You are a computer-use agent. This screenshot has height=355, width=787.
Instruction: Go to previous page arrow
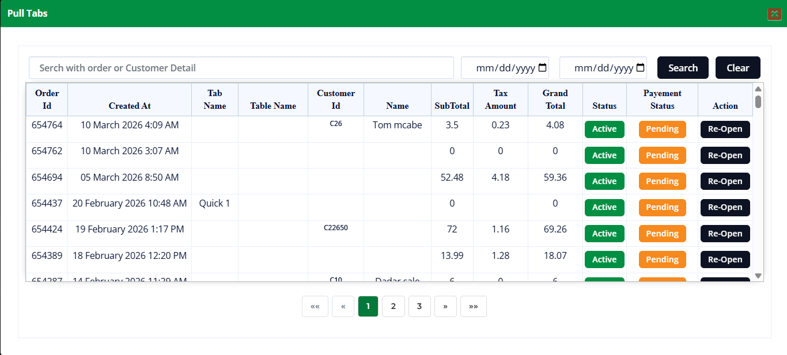[343, 307]
